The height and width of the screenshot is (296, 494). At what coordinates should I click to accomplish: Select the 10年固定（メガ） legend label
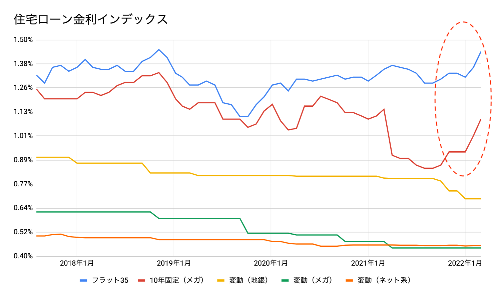[177, 280]
